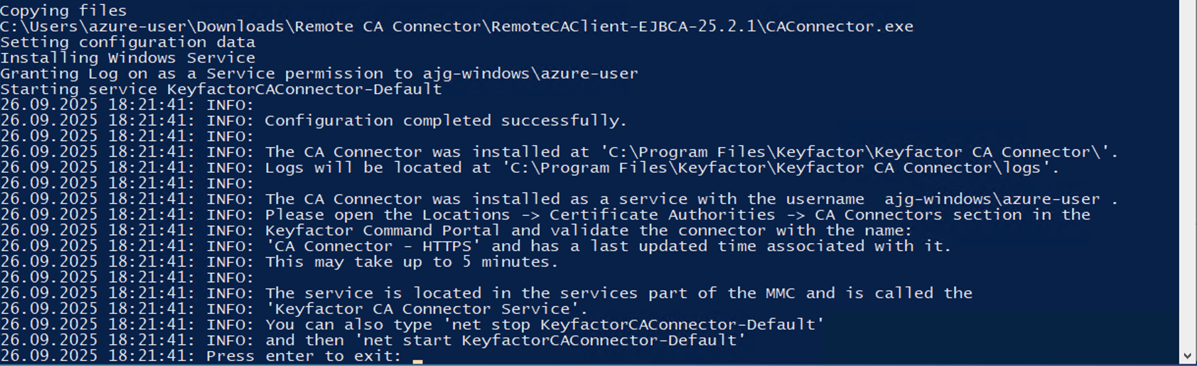1197x366 pixels.
Task: Click the 'Keyfactor Command Portal and validate' line
Action: pyautogui.click(x=588, y=231)
